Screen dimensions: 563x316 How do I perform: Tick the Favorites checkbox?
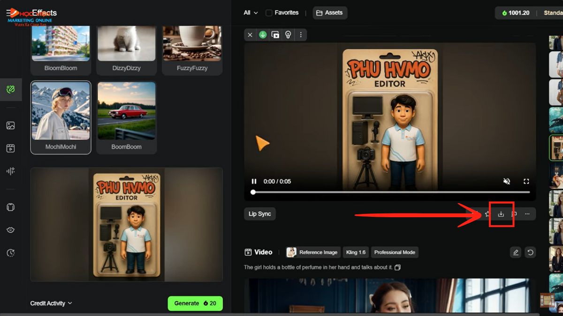click(269, 13)
